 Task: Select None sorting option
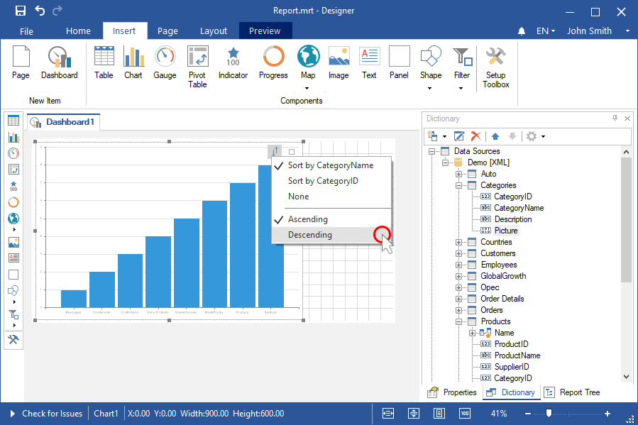tap(298, 197)
